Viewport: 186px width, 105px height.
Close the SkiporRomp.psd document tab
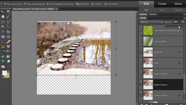pos(57,9)
